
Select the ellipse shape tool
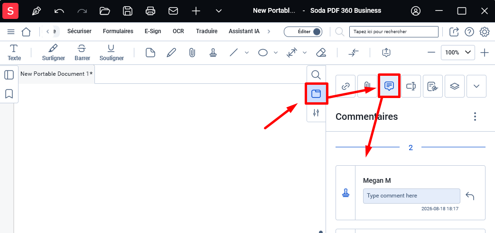[x=263, y=53]
